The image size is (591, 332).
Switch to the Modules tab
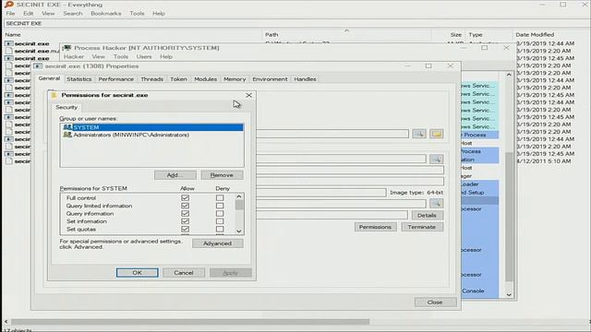(x=205, y=79)
